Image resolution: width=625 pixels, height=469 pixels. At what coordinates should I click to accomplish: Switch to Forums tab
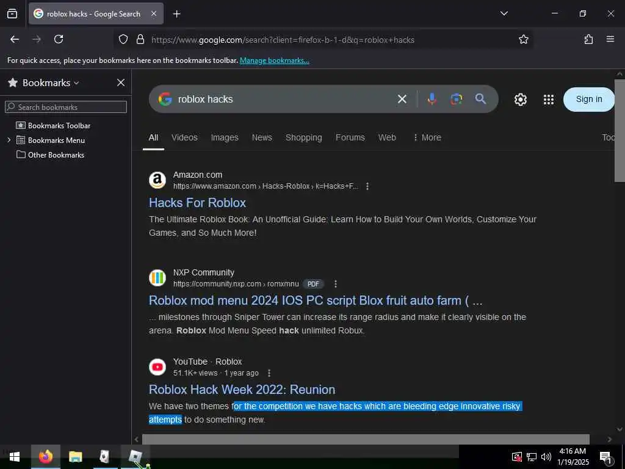350,137
